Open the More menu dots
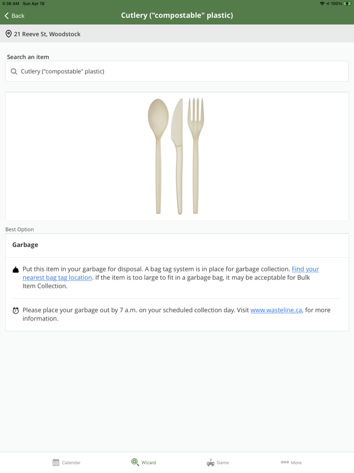The image size is (354, 473). coord(285,462)
